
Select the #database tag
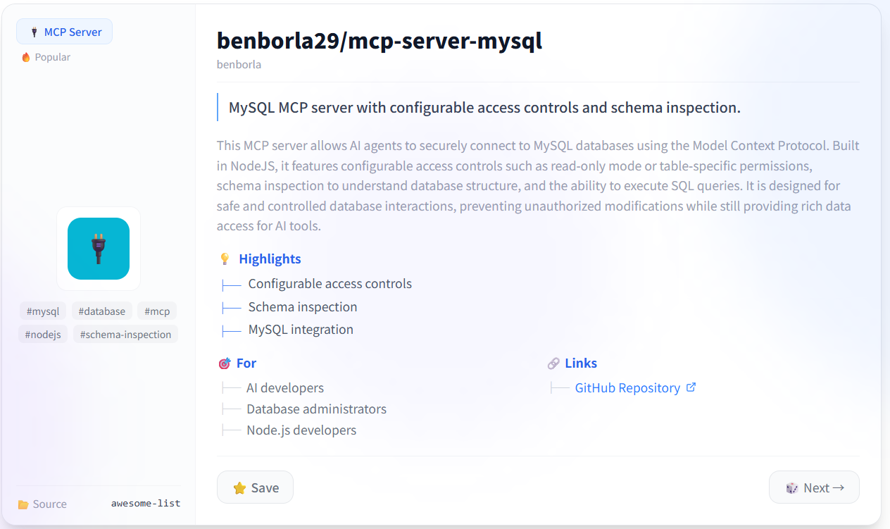(x=102, y=311)
